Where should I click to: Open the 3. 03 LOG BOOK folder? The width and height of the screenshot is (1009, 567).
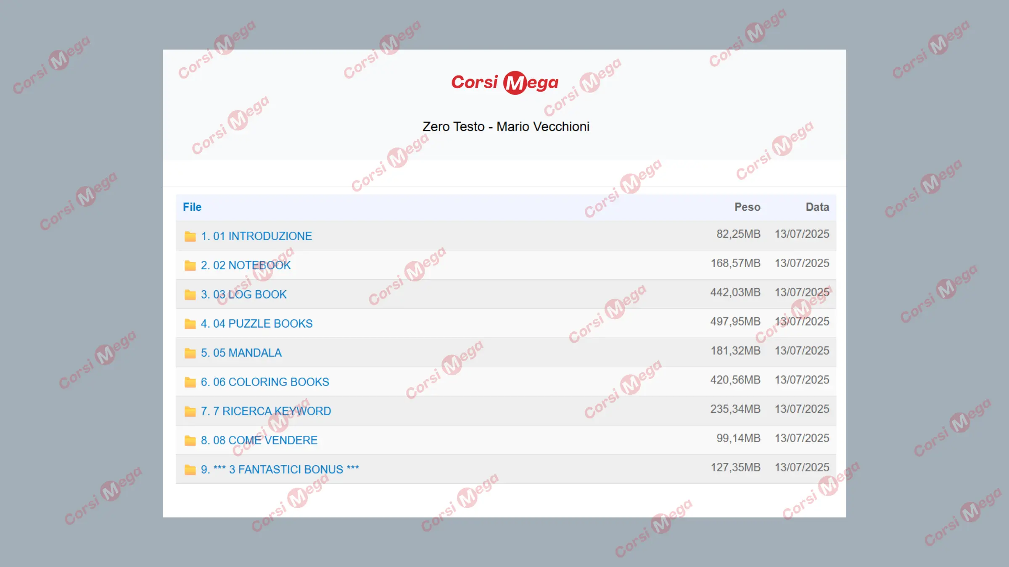[243, 294]
